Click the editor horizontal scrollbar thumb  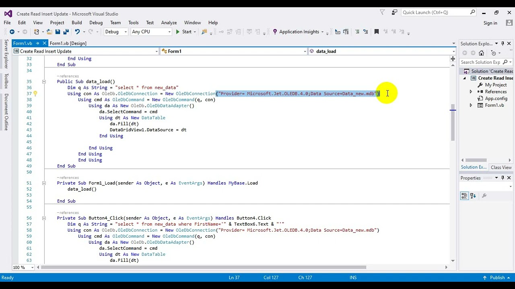(204, 267)
